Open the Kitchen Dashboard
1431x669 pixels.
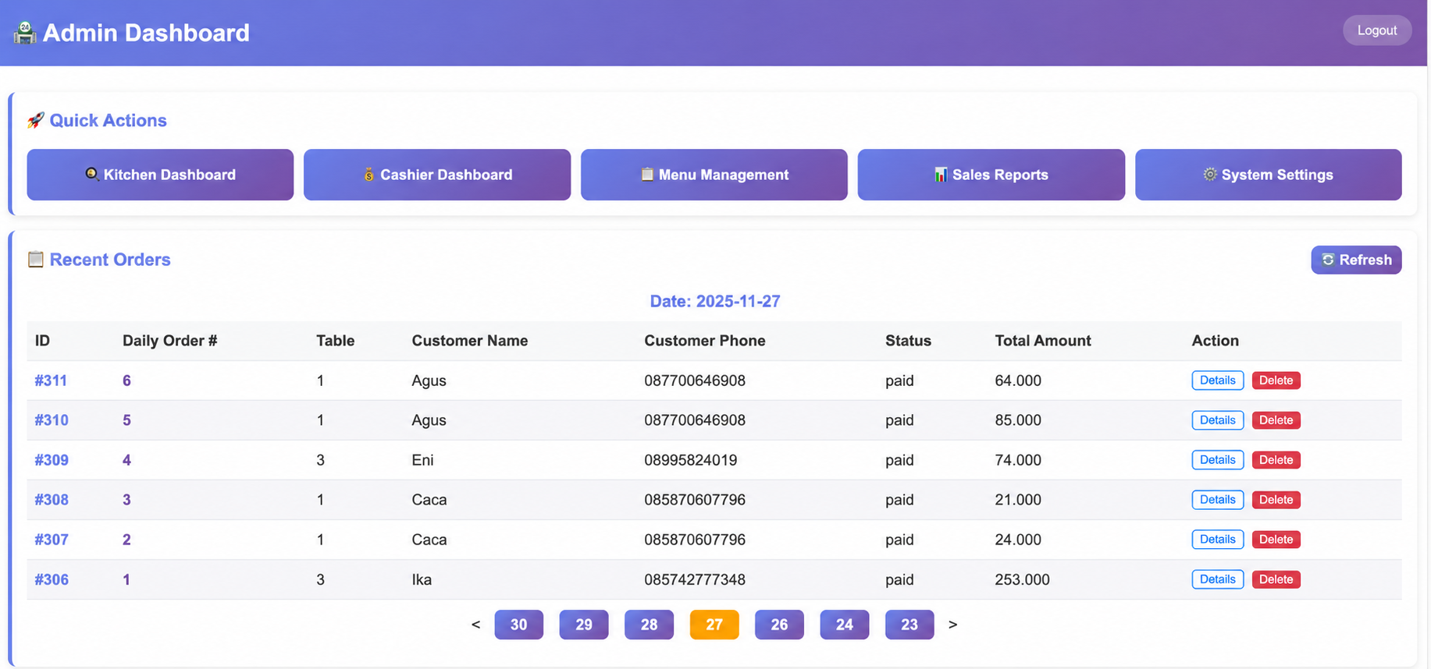pos(160,175)
